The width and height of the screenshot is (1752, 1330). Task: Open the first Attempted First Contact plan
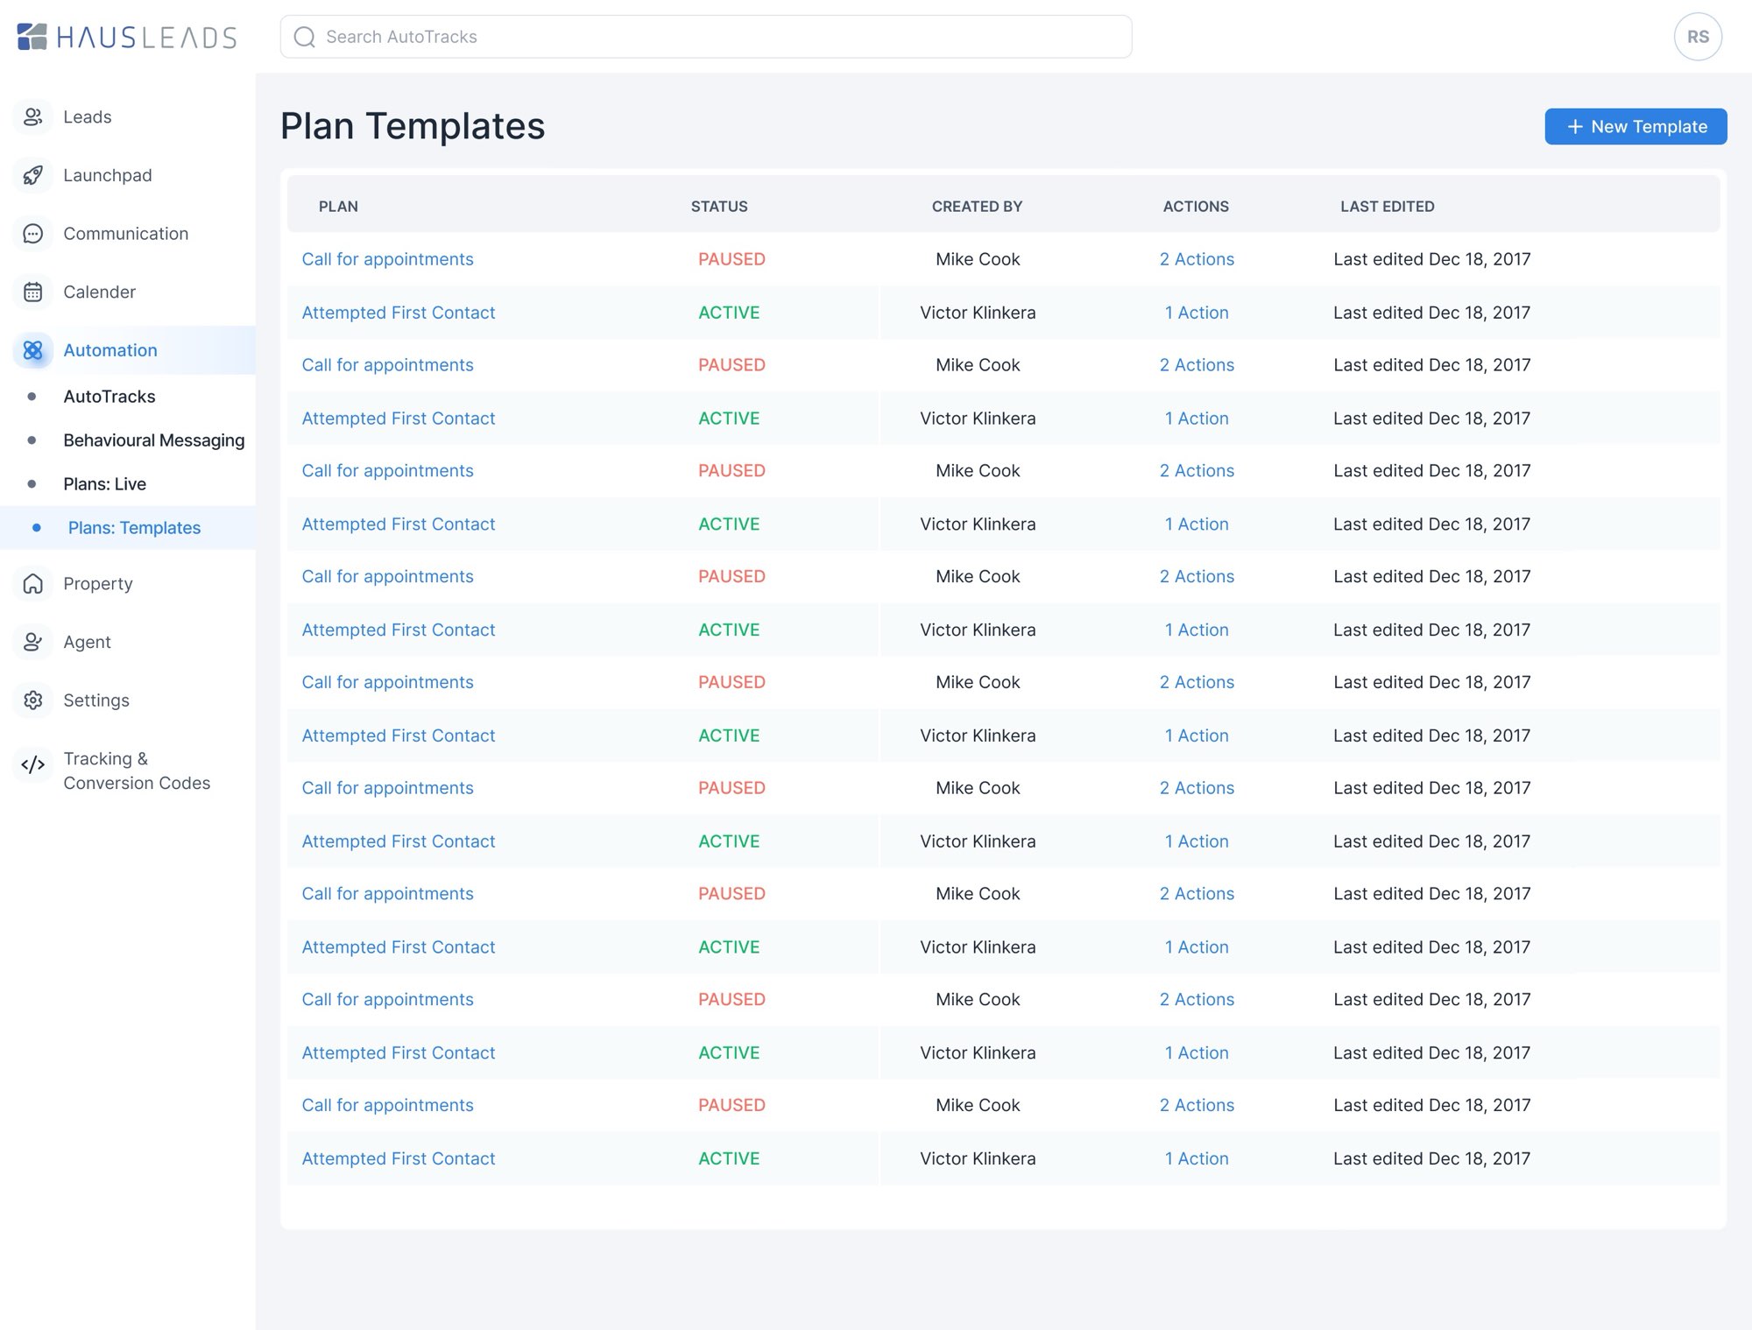(399, 313)
